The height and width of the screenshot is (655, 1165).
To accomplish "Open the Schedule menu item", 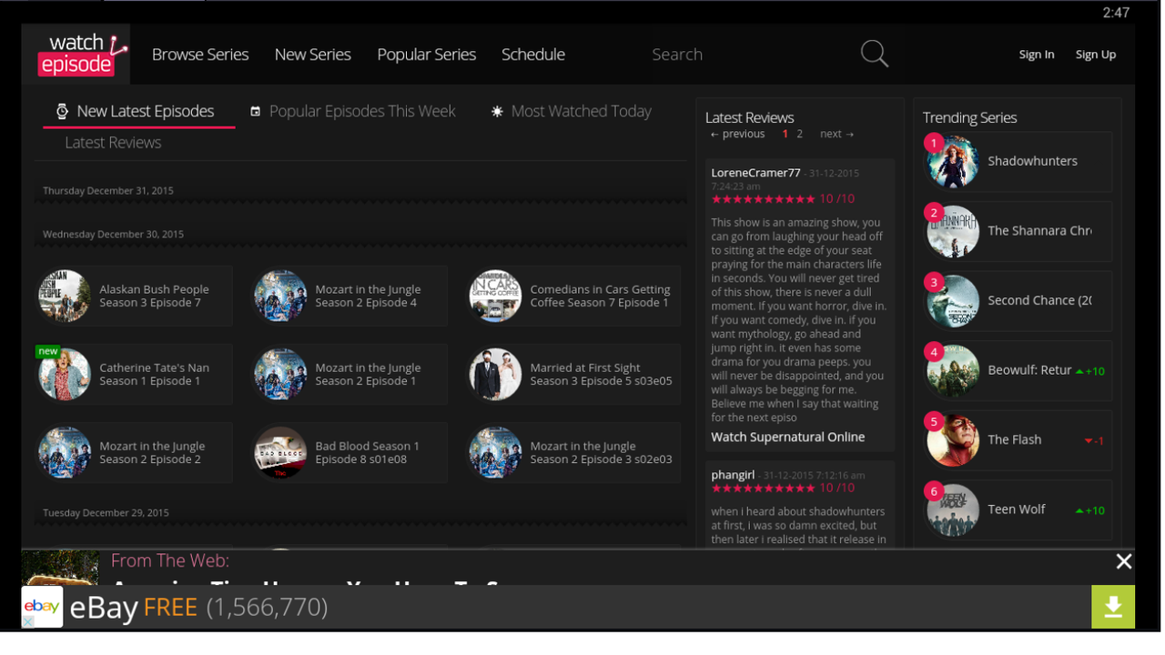I will [532, 55].
